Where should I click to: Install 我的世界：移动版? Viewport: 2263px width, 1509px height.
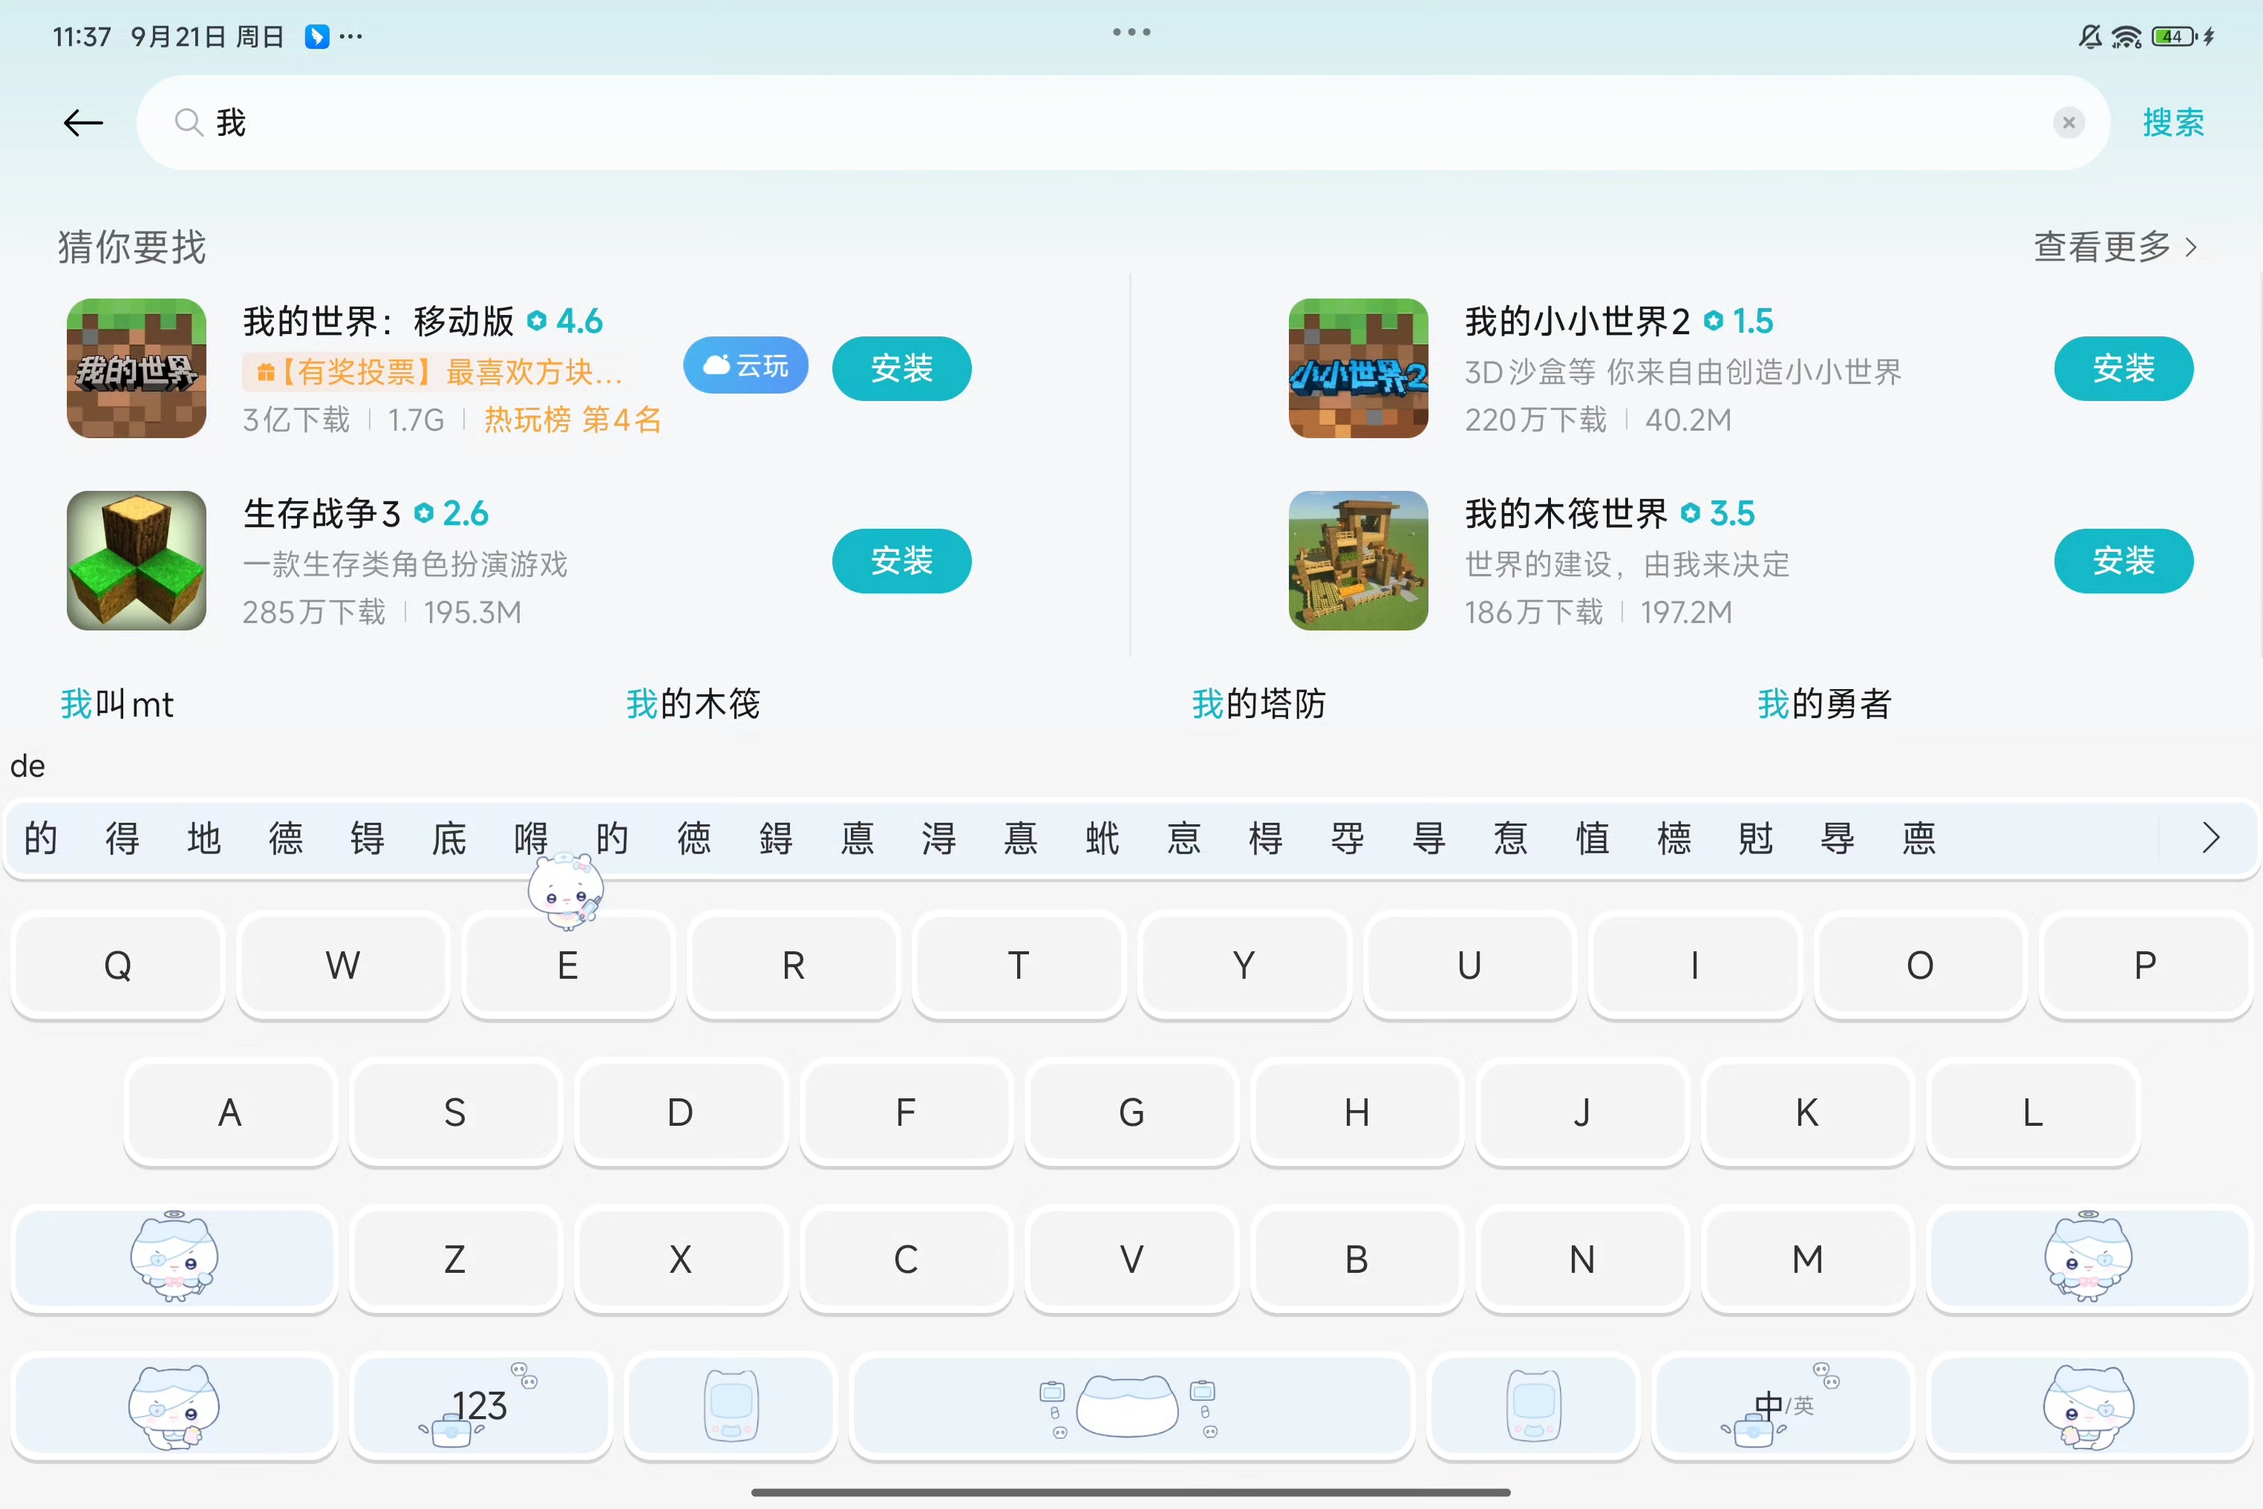[x=901, y=368]
